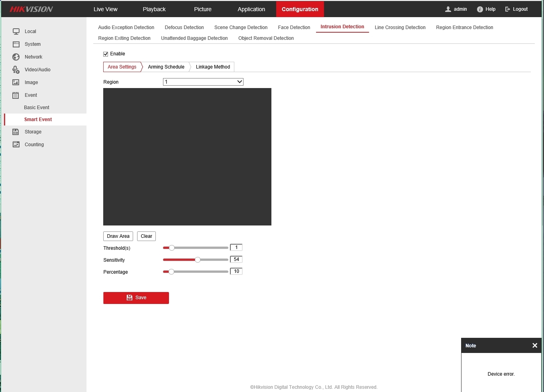The width and height of the screenshot is (544, 392).
Task: Click the Network globe icon
Action: [x=16, y=57]
